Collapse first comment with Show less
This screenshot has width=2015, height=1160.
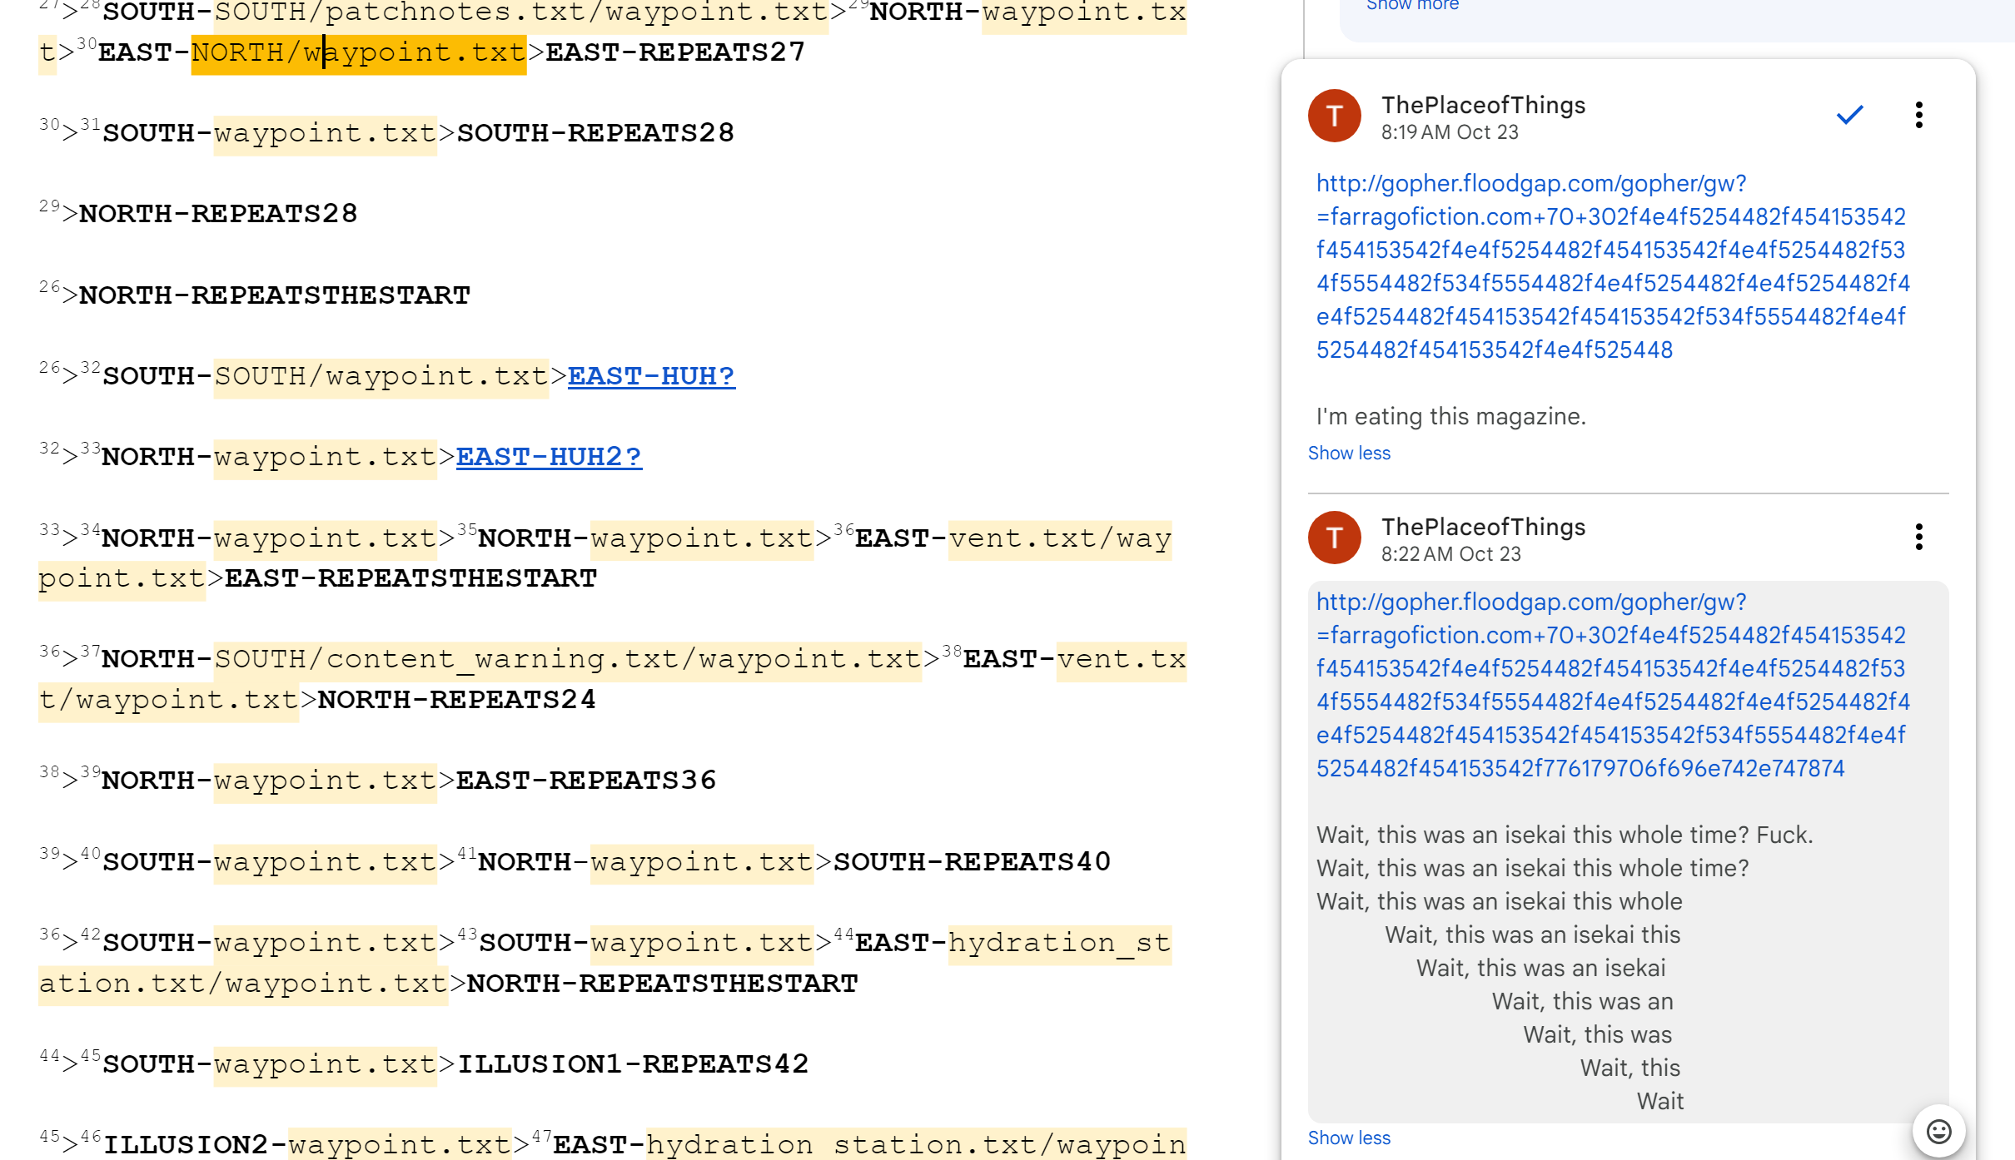tap(1349, 453)
